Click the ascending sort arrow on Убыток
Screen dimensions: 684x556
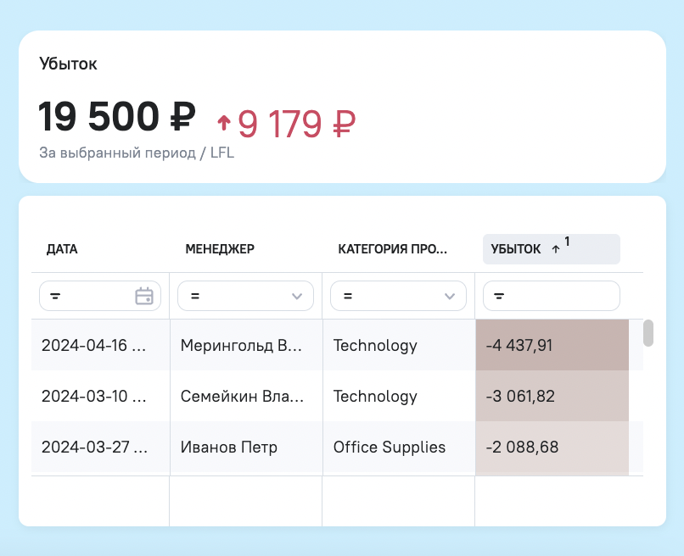pos(555,249)
